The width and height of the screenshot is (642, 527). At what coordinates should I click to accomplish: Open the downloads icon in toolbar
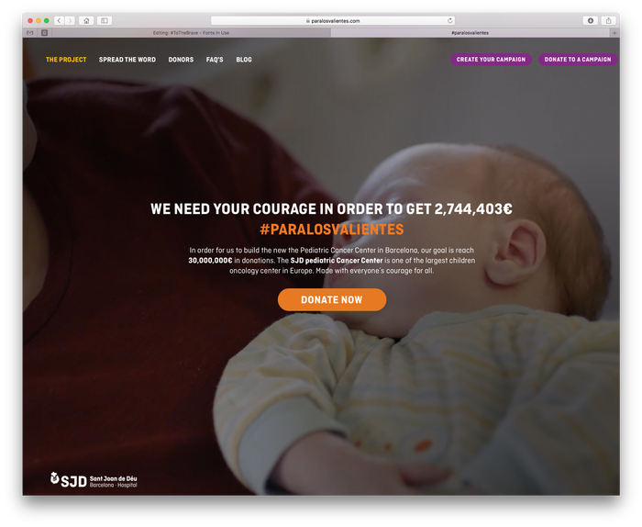tap(590, 20)
